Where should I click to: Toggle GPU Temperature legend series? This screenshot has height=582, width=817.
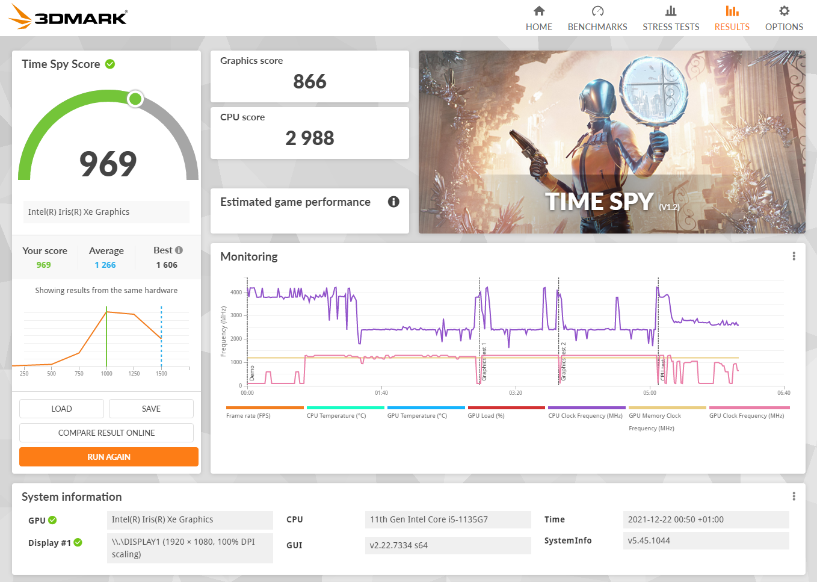(426, 412)
